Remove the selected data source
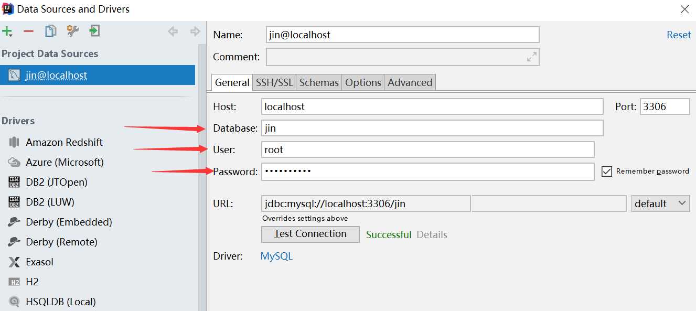696x311 pixels. pyautogui.click(x=28, y=31)
